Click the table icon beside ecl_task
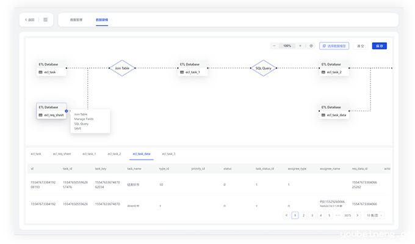This screenshot has height=244, width=415. click(x=40, y=72)
